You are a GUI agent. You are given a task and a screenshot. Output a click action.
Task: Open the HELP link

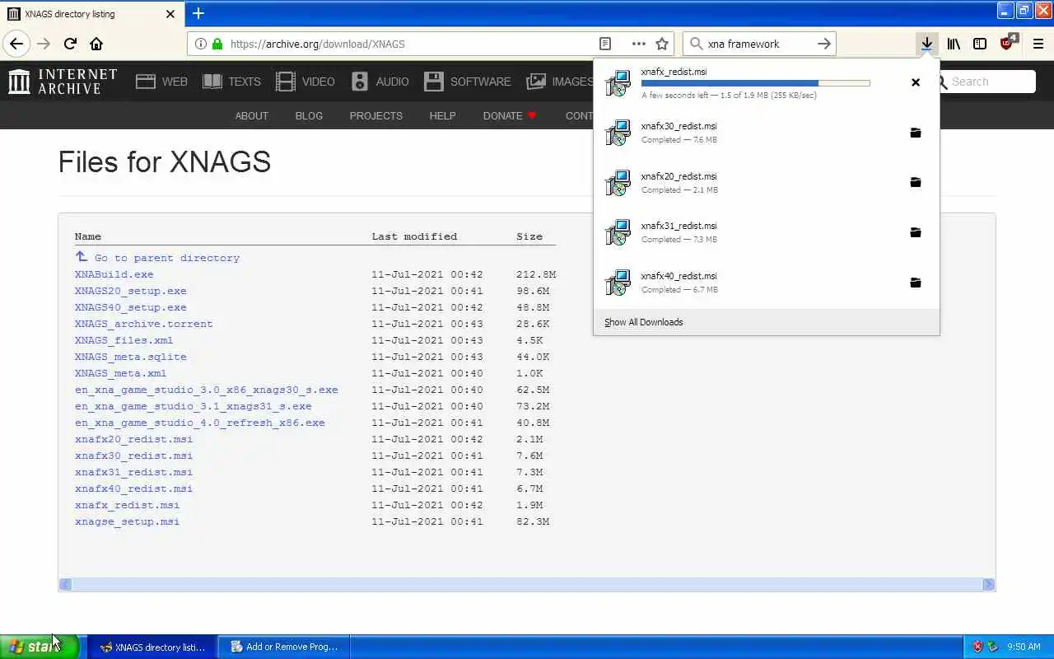pos(442,115)
